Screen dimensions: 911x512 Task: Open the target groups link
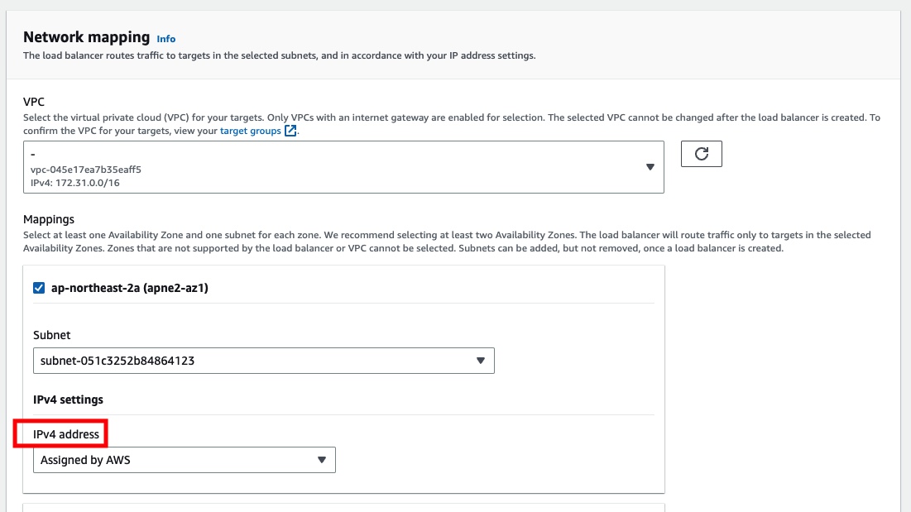pos(251,131)
